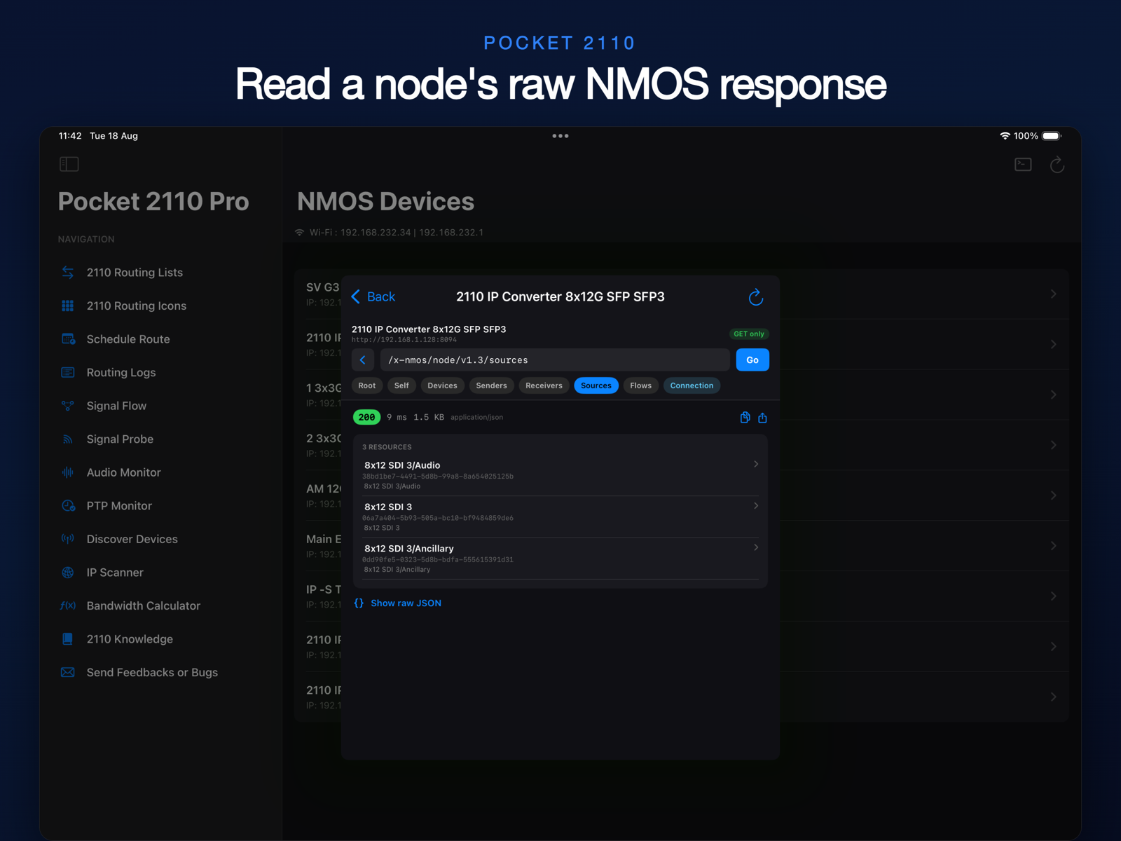
Task: Select 2110 Knowledge in navigation
Action: (130, 639)
